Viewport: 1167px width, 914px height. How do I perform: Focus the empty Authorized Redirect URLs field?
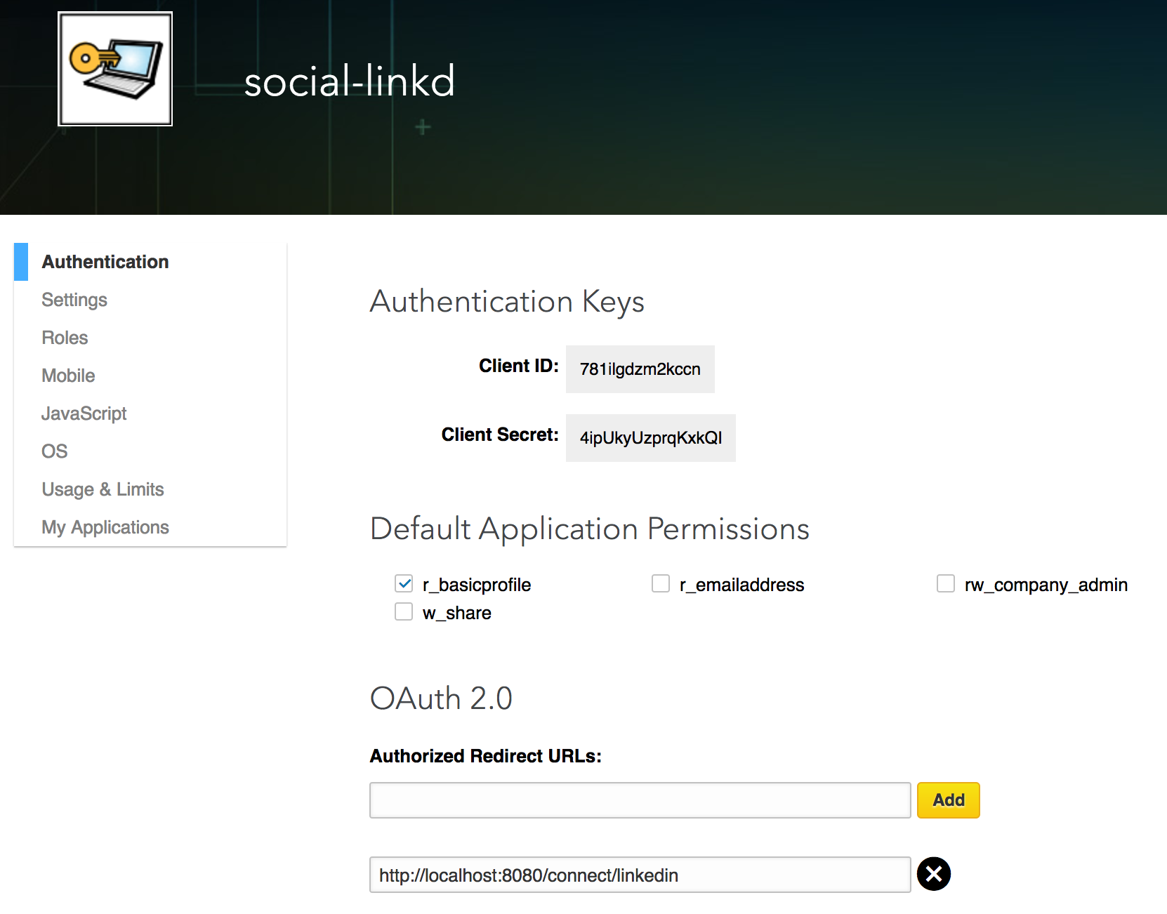click(640, 800)
